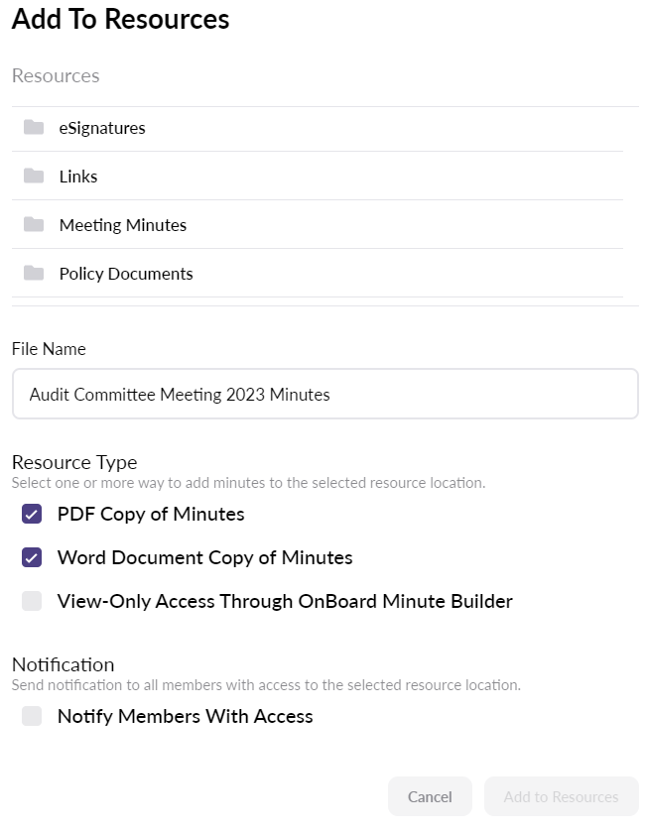Open the Policy Documents folder label
This screenshot has height=831, width=647.
click(126, 274)
